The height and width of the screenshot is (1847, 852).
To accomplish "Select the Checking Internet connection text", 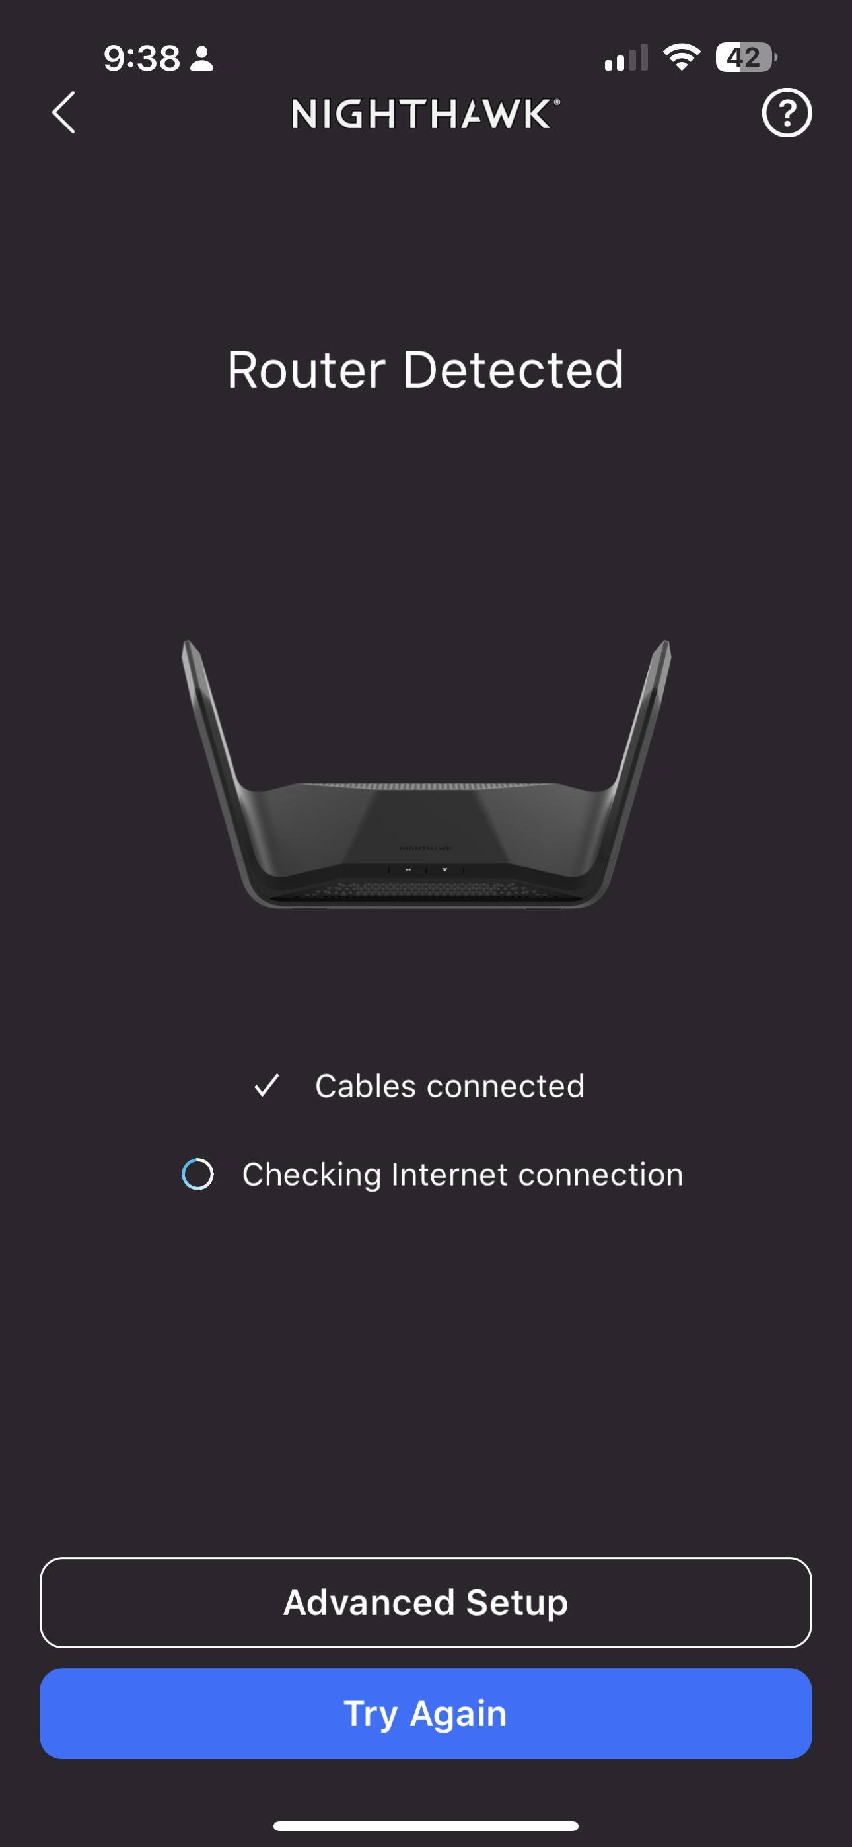I will [x=462, y=1175].
